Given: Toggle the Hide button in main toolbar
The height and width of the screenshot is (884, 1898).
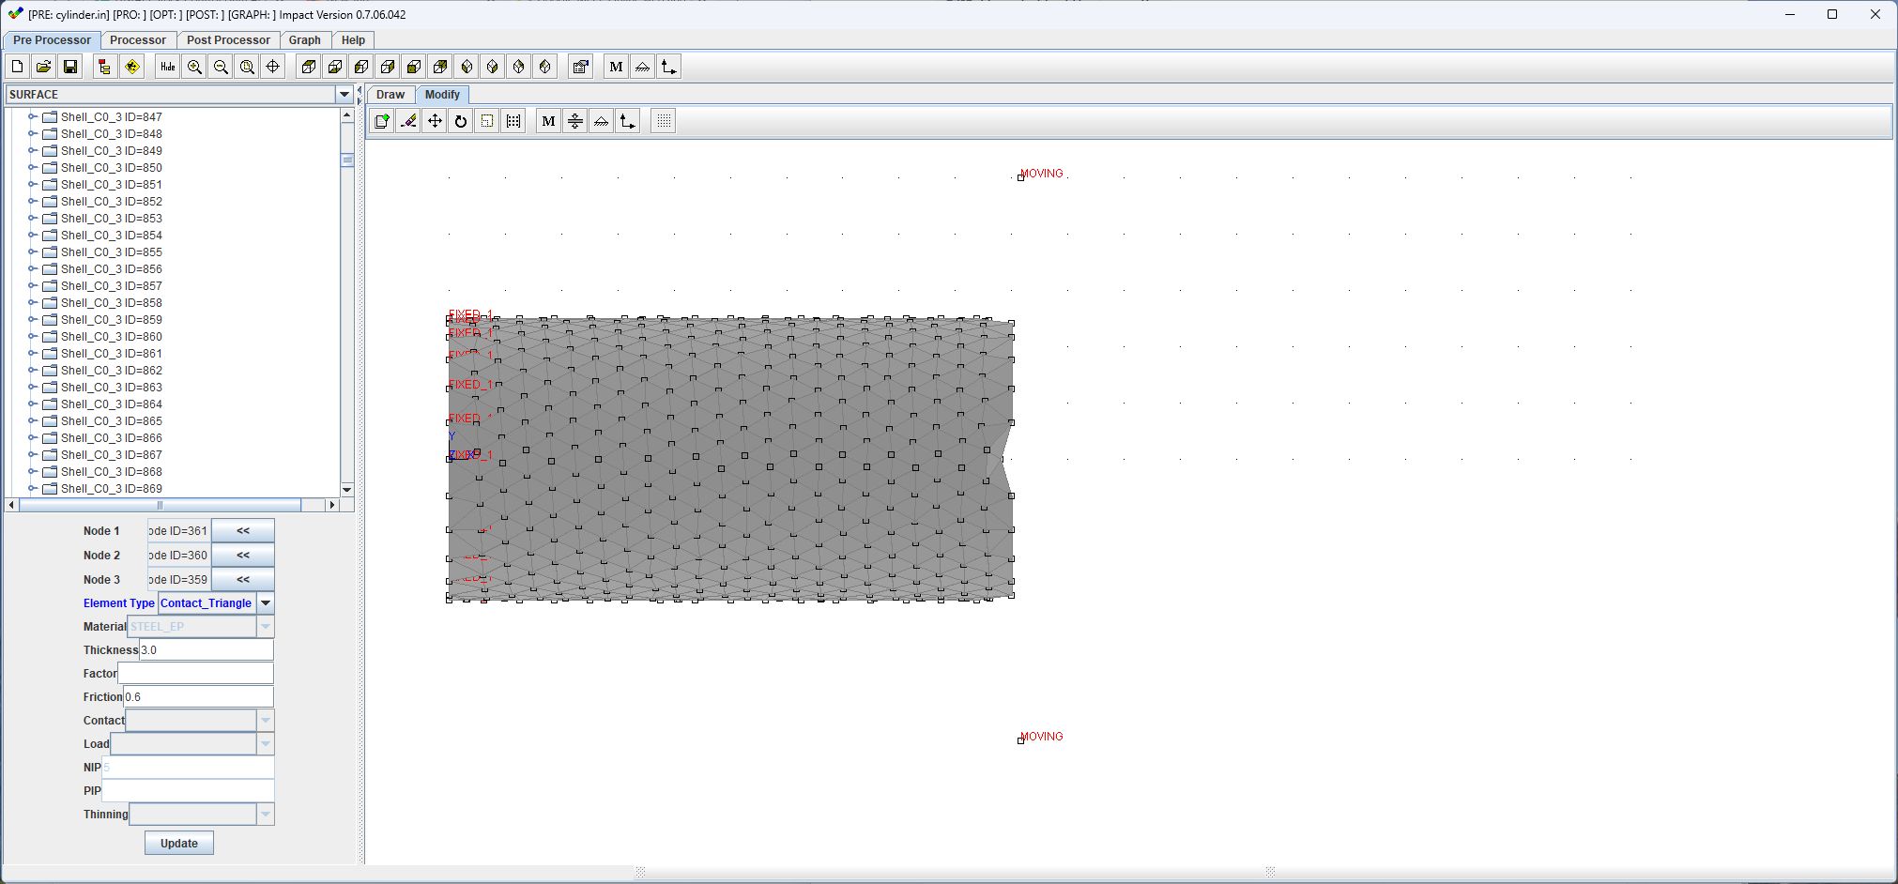Looking at the screenshot, I should tap(167, 67).
